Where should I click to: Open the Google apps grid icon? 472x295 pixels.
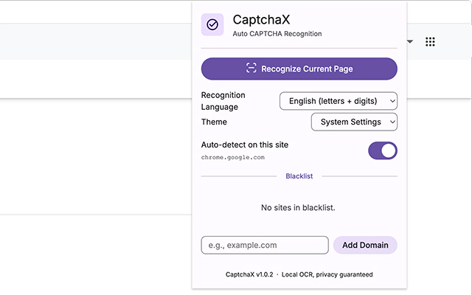click(x=430, y=41)
